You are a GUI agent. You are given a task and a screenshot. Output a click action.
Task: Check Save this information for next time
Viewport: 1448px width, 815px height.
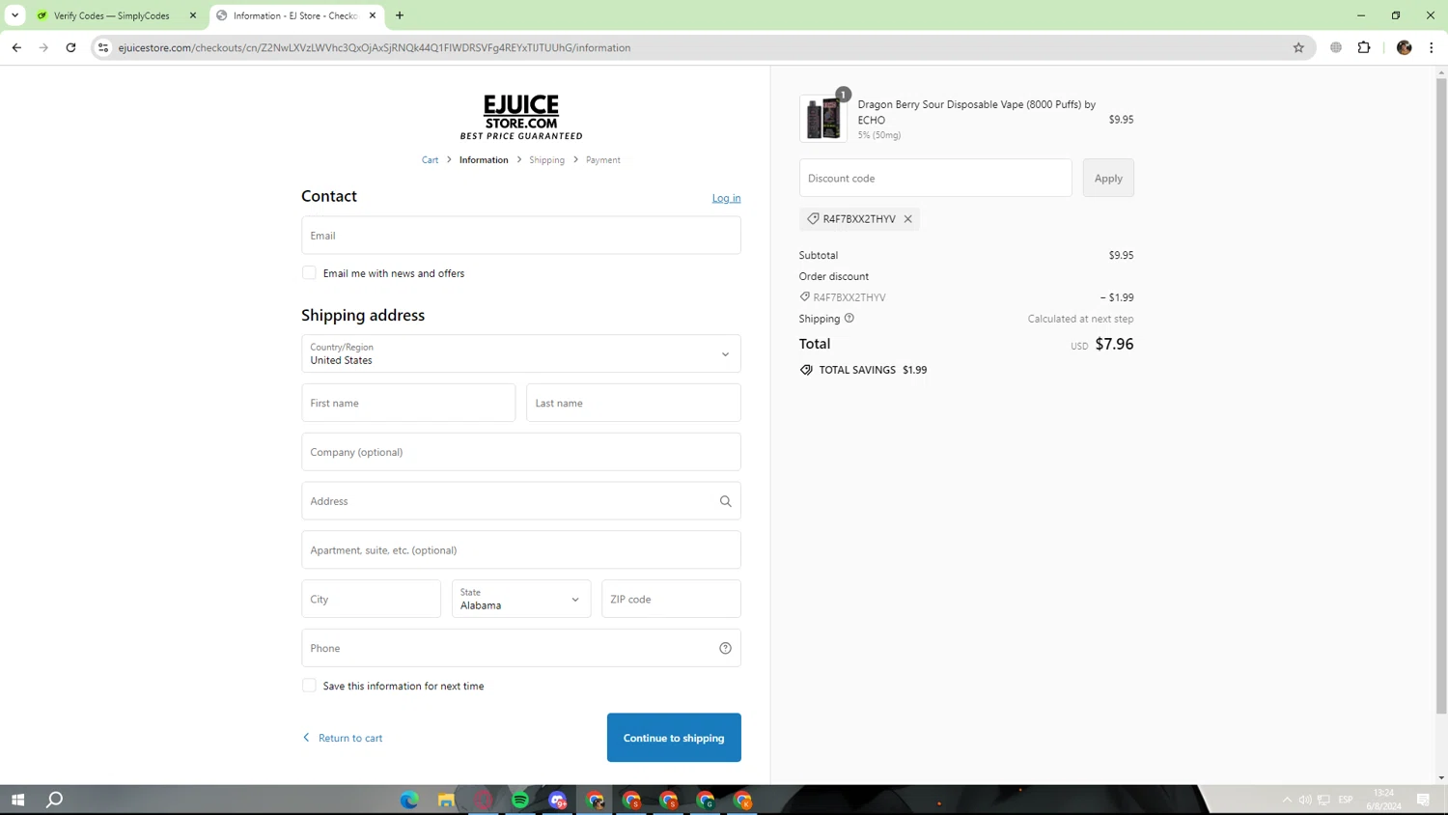309,686
